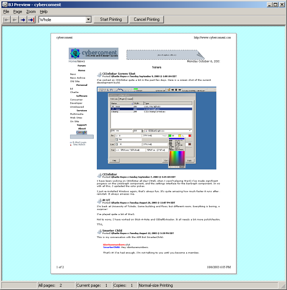Click the cybercoment logo banner in preview
Screen dimensions: 287x290
[94, 53]
